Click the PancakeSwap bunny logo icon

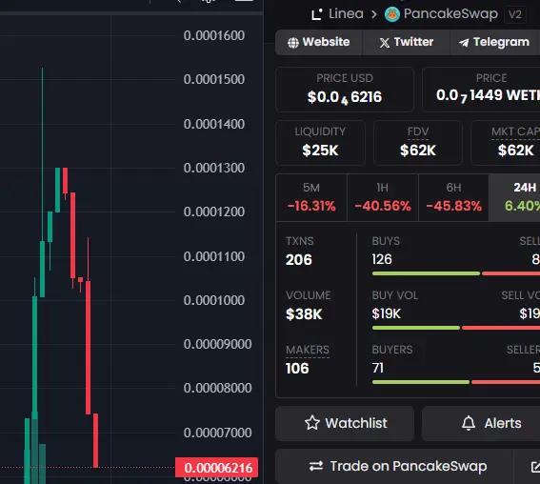[392, 14]
